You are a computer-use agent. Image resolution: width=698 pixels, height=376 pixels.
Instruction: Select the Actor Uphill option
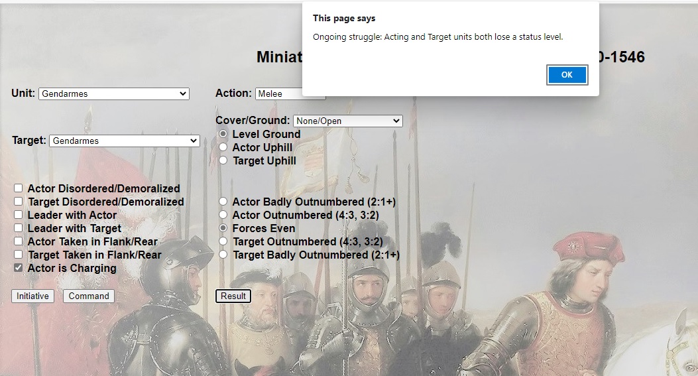[223, 147]
